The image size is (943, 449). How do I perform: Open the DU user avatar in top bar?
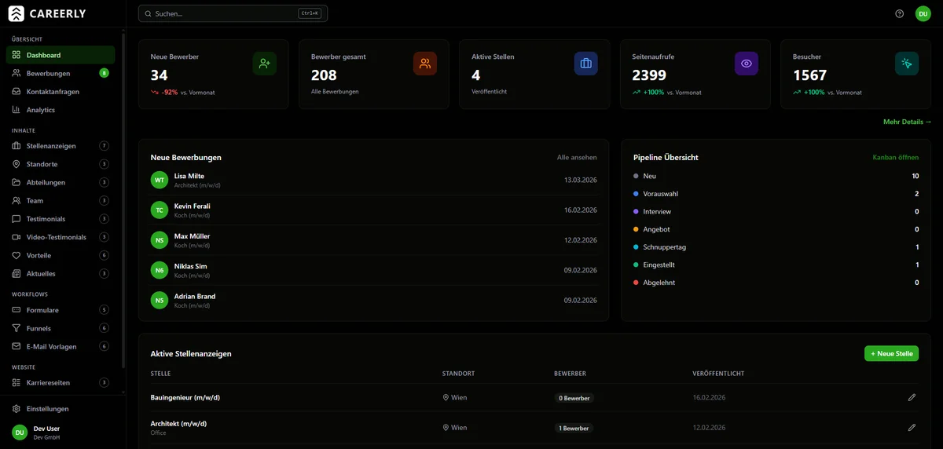923,13
